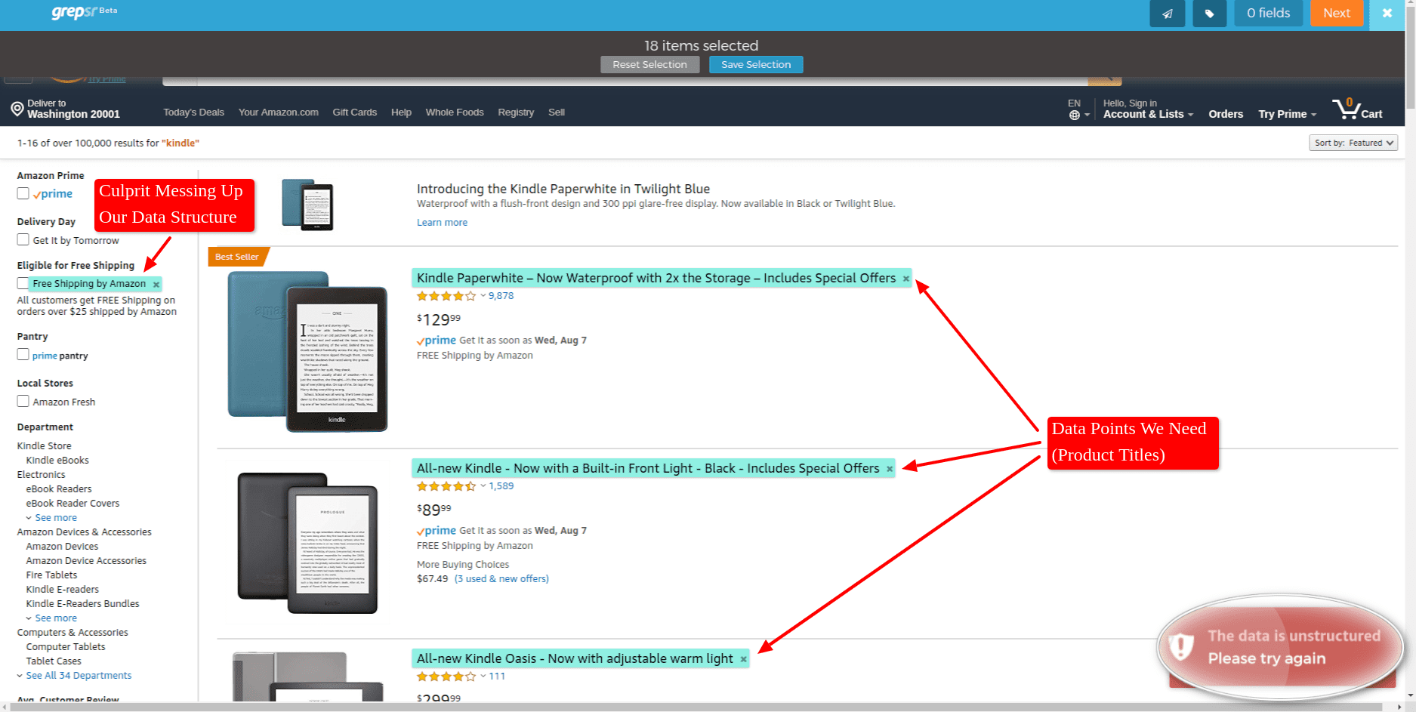Check the prime pantry checkbox
This screenshot has width=1416, height=712.
tap(23, 354)
